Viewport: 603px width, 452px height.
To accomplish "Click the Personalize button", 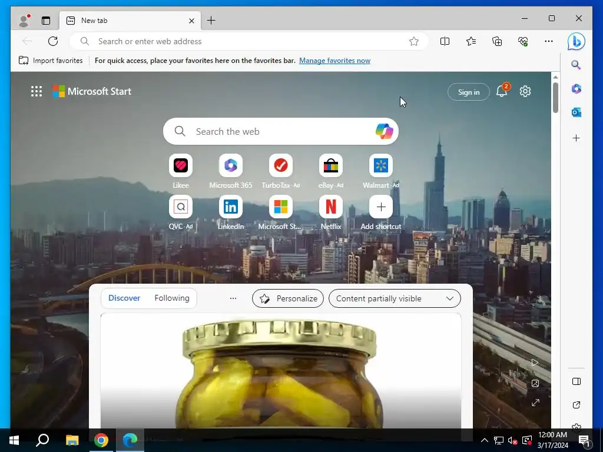I will click(x=287, y=298).
